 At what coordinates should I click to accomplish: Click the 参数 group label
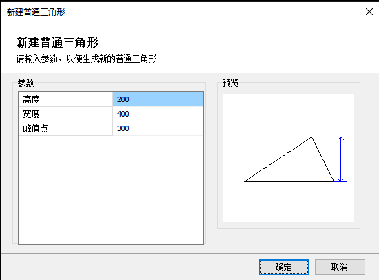(26, 83)
